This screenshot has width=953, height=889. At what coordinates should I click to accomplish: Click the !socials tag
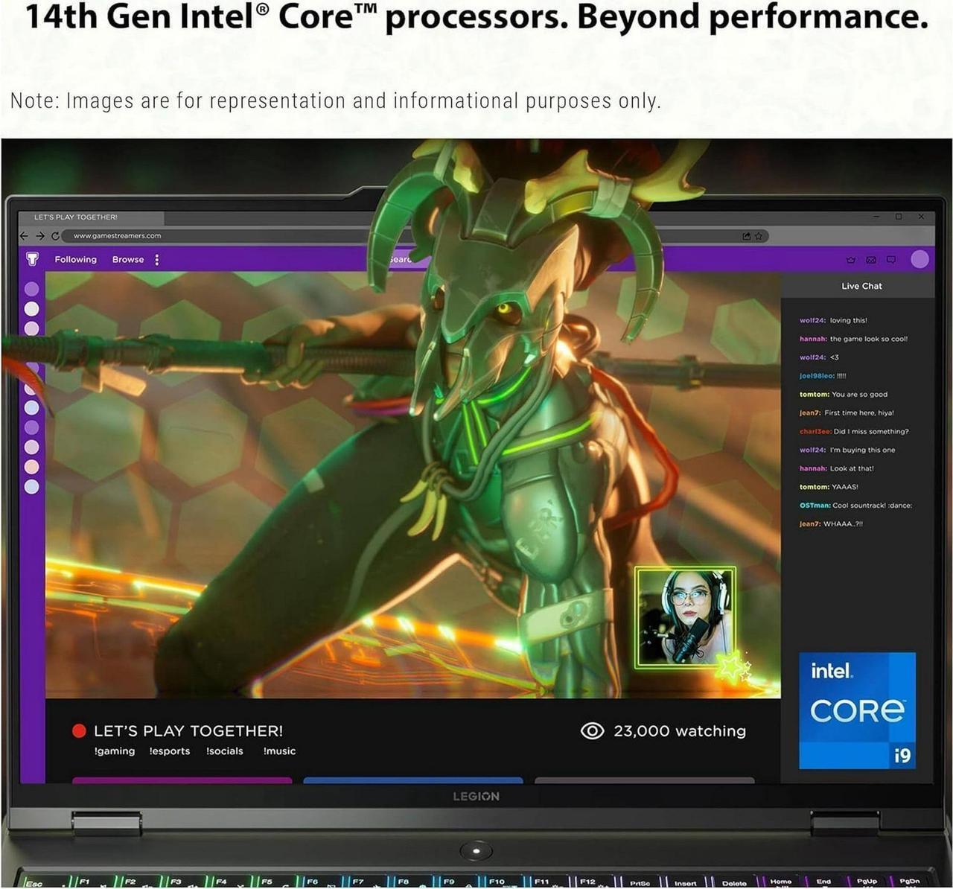pyautogui.click(x=225, y=751)
